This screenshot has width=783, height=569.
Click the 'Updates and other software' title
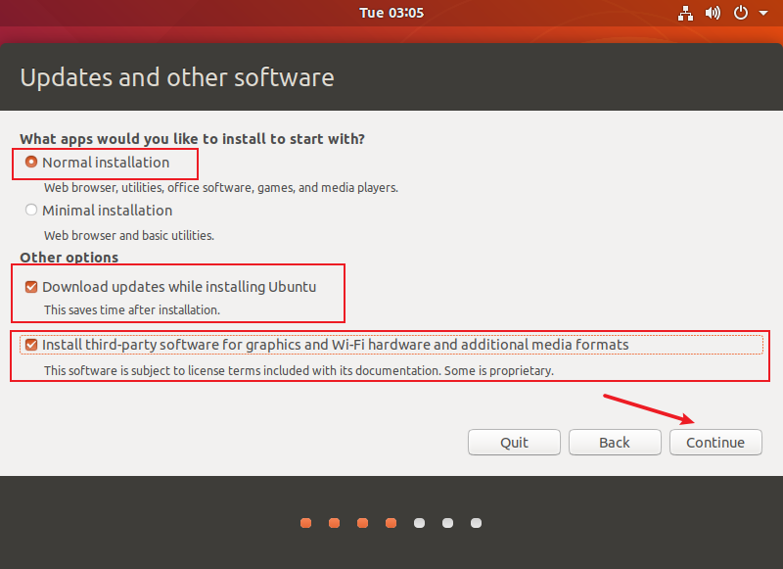click(177, 77)
